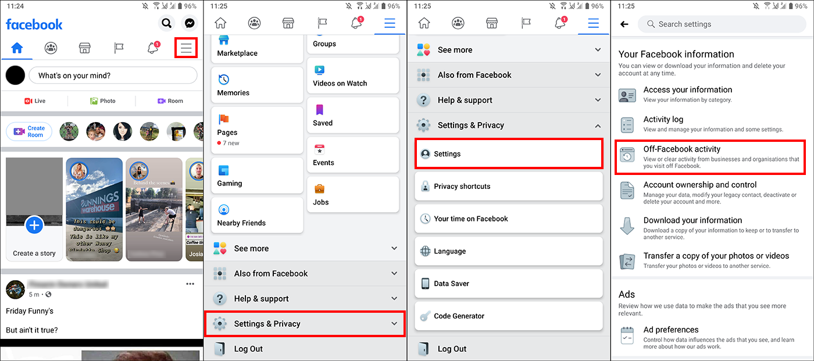Screen dimensions: 814x361
Task: Open Transfer a copy of your photos or videos
Action: [712, 260]
